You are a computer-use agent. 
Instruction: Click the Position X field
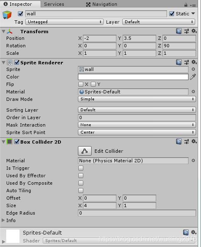coord(100,38)
